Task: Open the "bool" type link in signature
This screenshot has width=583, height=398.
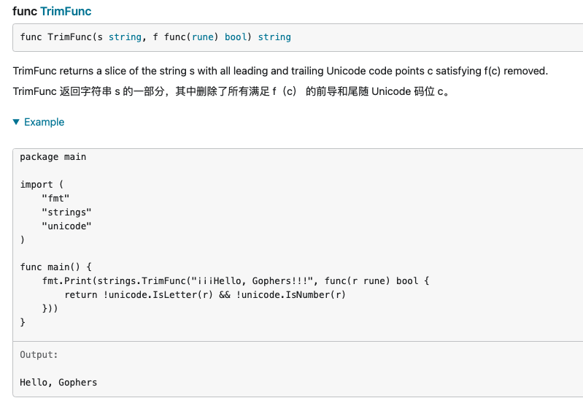Action: click(236, 37)
